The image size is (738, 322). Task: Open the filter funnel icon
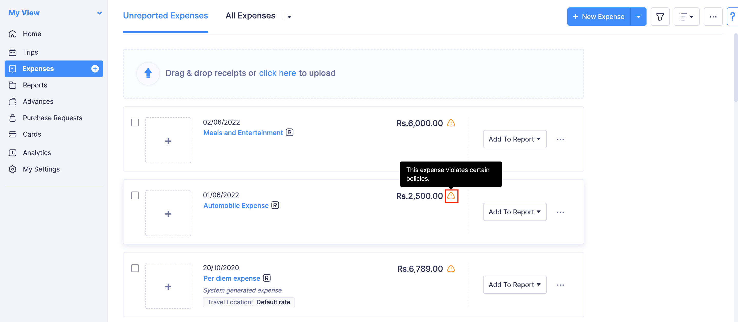click(660, 16)
